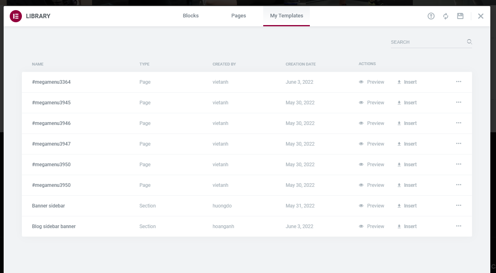
Task: Select the My Templates tab
Action: (286, 16)
